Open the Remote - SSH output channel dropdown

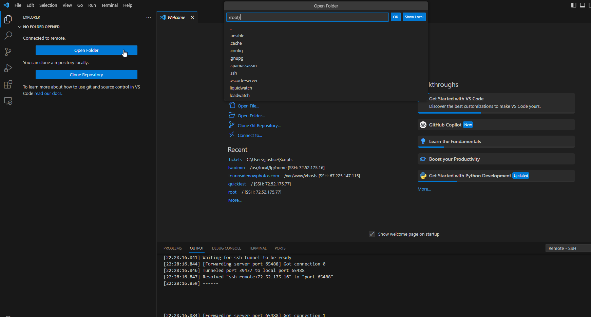coord(567,249)
